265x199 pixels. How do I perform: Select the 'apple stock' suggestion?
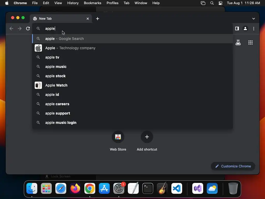point(132,76)
